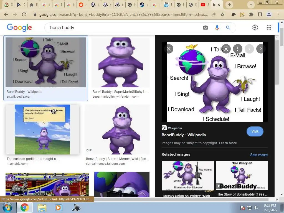Click the en.wikipedia.org source text
Viewport: 284px width, 213px height.
click(x=18, y=97)
